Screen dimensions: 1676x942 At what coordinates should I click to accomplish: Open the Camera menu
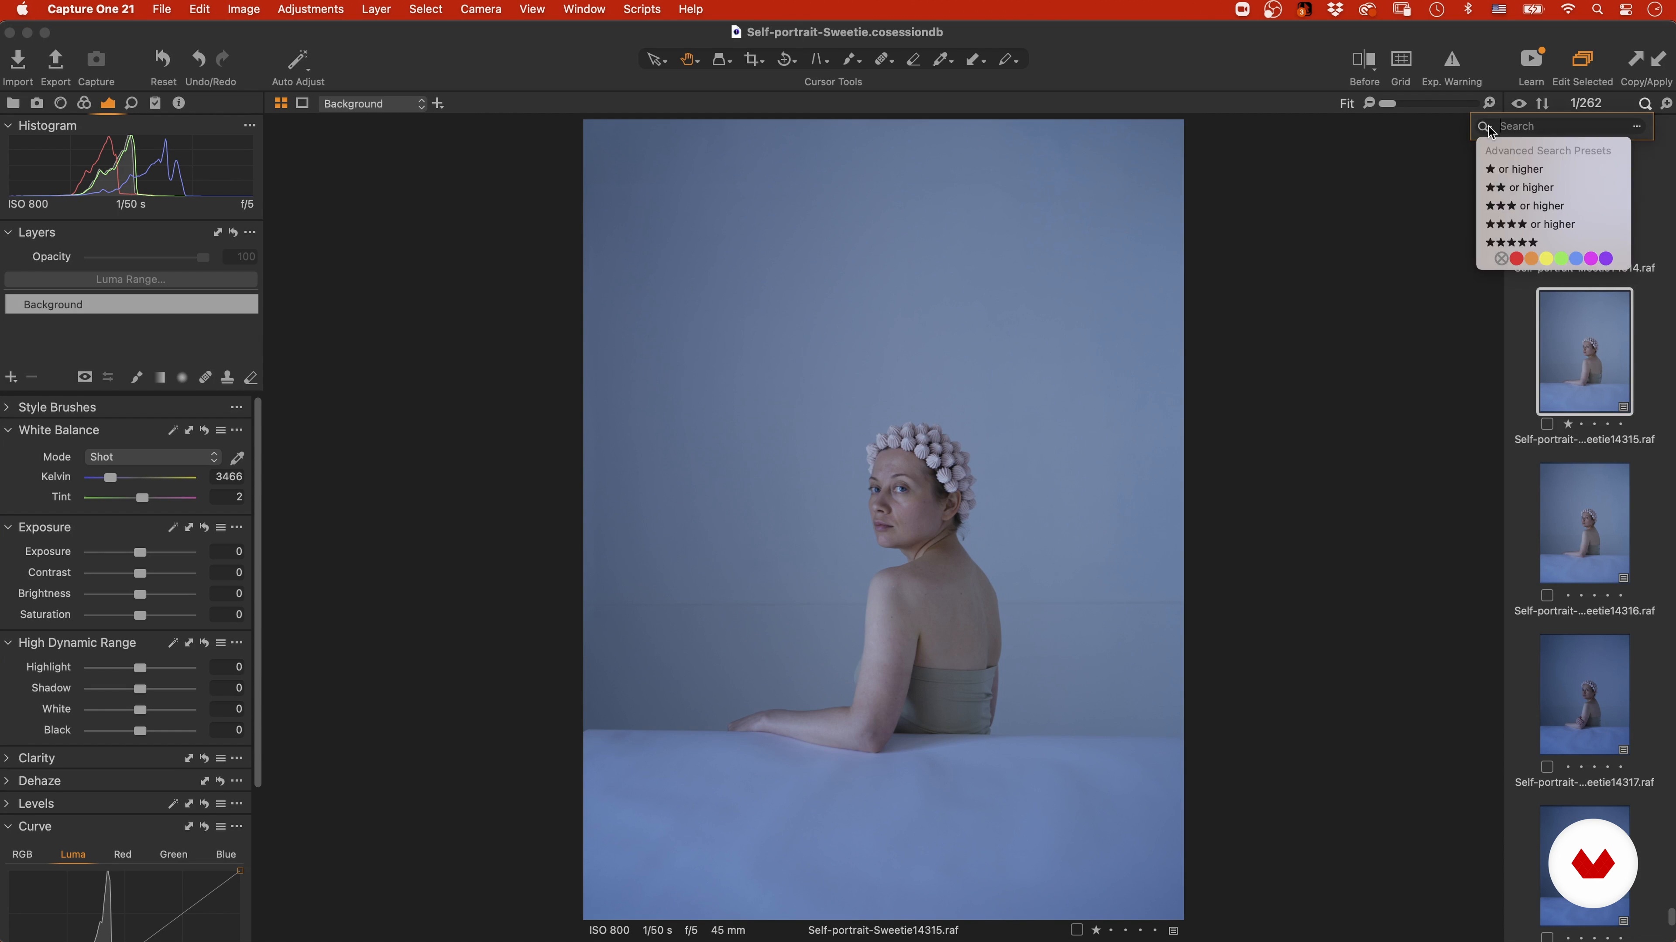(481, 9)
